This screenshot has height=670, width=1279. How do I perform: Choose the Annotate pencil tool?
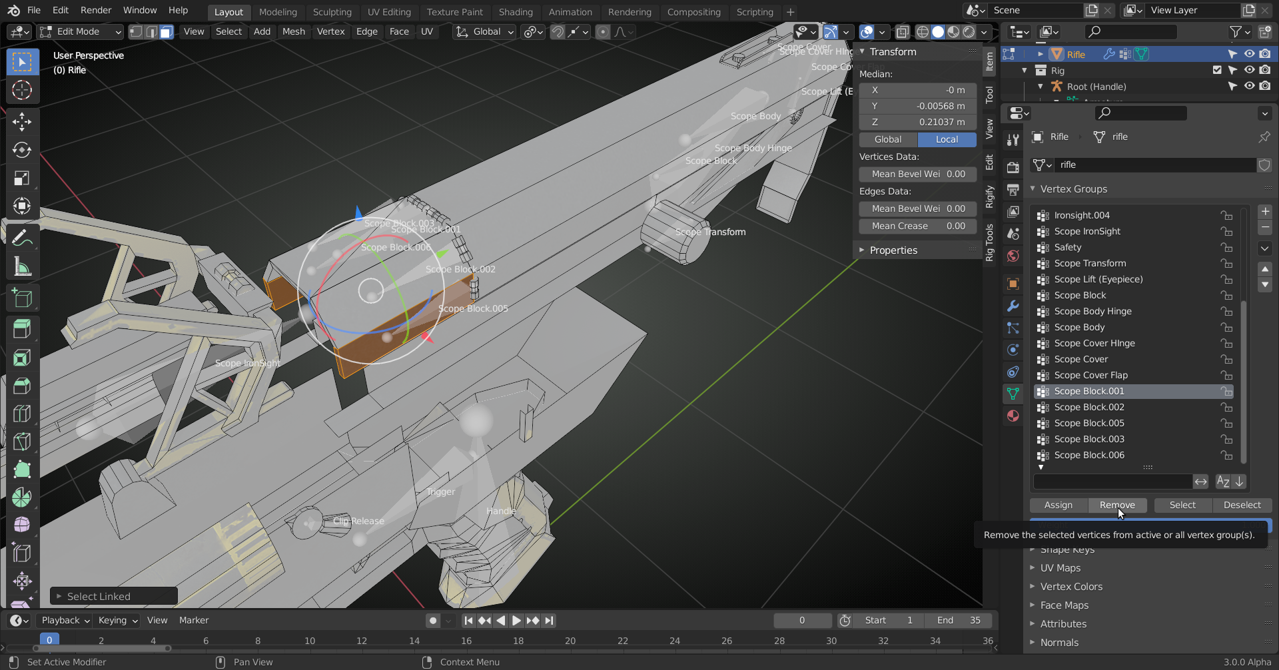point(22,238)
